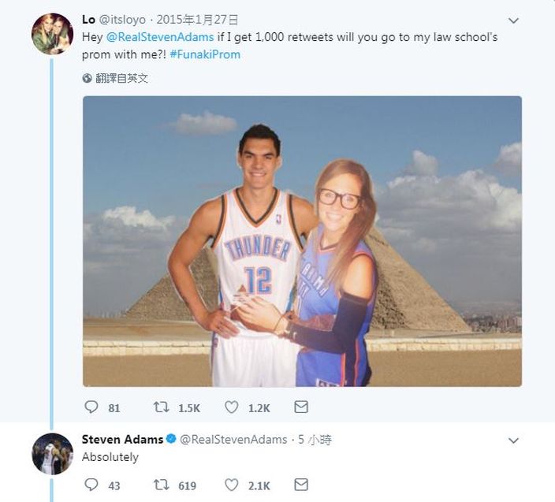The width and height of the screenshot is (555, 502).
Task: Retweet Lo's prom tweet
Action: point(161,407)
